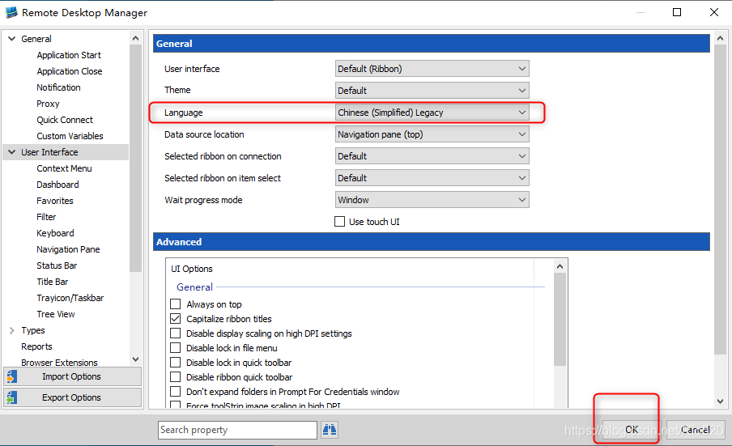This screenshot has width=732, height=446.
Task: Open Trayicon/Taskbar settings
Action: pyautogui.click(x=70, y=298)
